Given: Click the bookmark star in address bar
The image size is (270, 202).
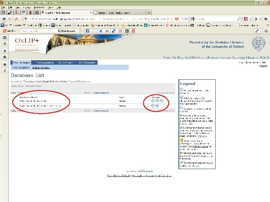Looking at the screenshot, I should 168,19.
